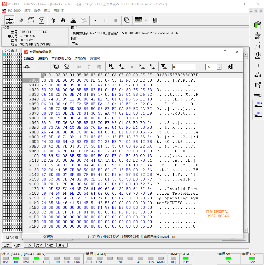This screenshot has width=264, height=265.
Task: Switch to the HEX tab
Action: [x=28, y=245]
